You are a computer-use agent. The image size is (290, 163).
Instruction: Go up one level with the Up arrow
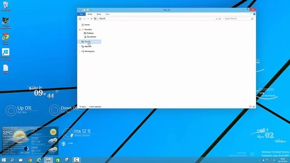[x=92, y=19]
